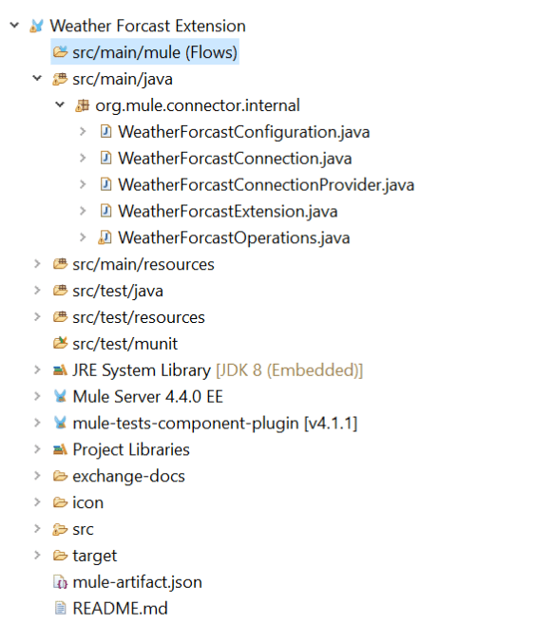Select WeatherForcastExtension.java file
Screen dimensions: 535x624
pos(228,211)
